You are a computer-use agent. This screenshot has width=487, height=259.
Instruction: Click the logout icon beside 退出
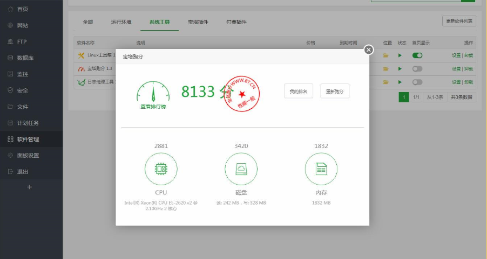(10, 171)
